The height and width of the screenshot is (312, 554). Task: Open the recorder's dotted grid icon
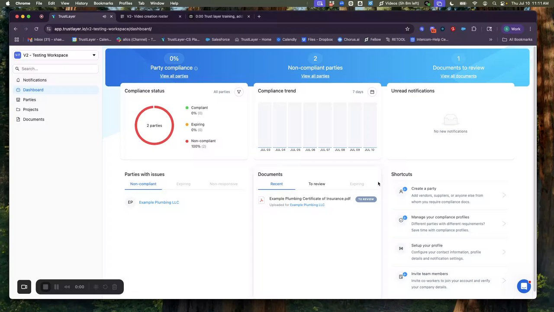coord(96,287)
